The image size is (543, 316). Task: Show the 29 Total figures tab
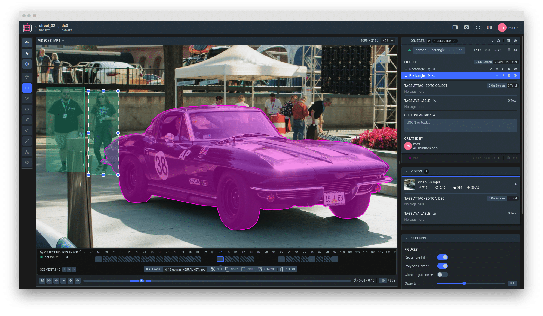point(511,62)
